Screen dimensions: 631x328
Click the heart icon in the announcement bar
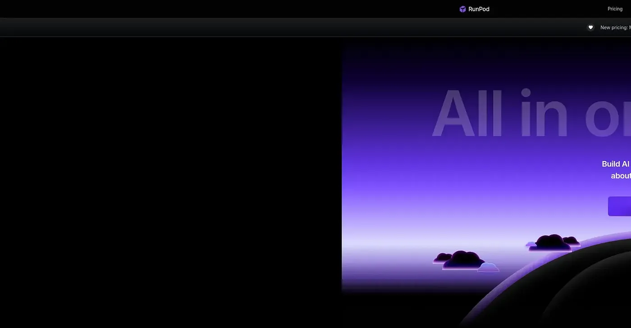click(590, 27)
